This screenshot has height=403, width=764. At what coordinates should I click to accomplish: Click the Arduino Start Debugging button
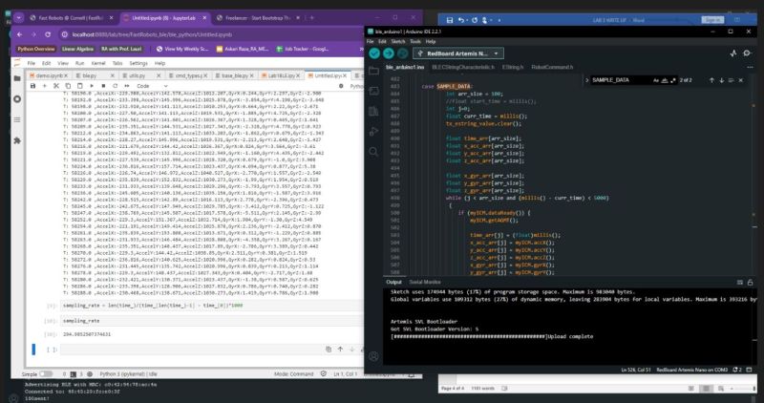click(402, 53)
